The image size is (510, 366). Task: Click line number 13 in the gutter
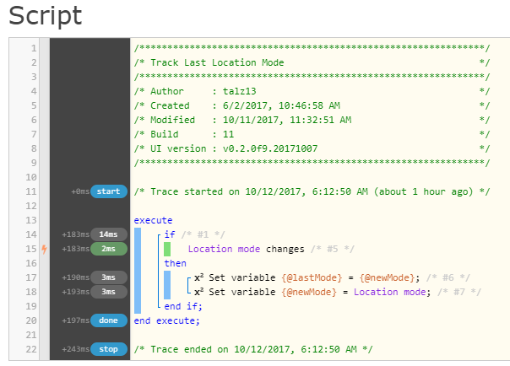pyautogui.click(x=31, y=220)
